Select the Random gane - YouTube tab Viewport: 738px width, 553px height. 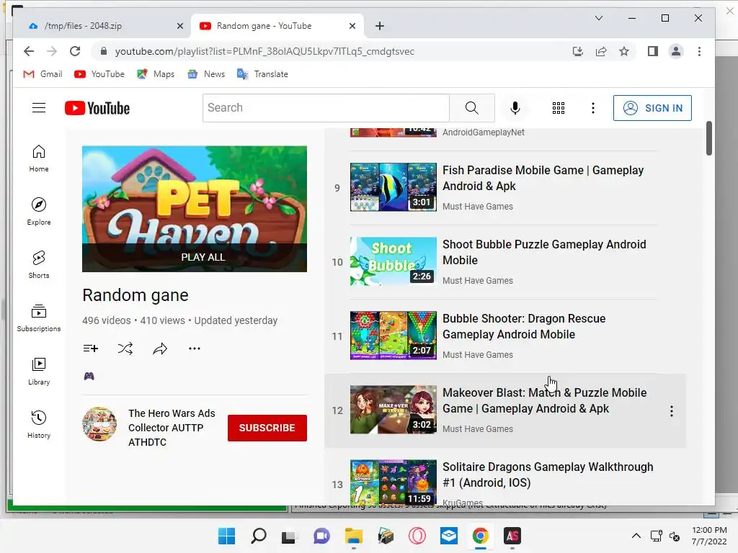click(x=277, y=26)
